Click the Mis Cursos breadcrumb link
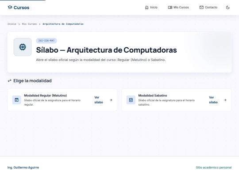Viewport: 239px width, 179px height. click(x=29, y=24)
